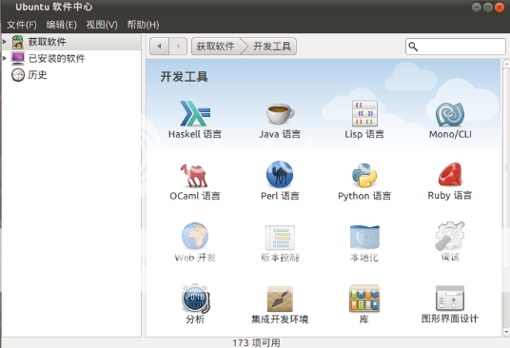Open the Ruby 语言 gem icon
The height and width of the screenshot is (348, 510).
pyautogui.click(x=450, y=175)
